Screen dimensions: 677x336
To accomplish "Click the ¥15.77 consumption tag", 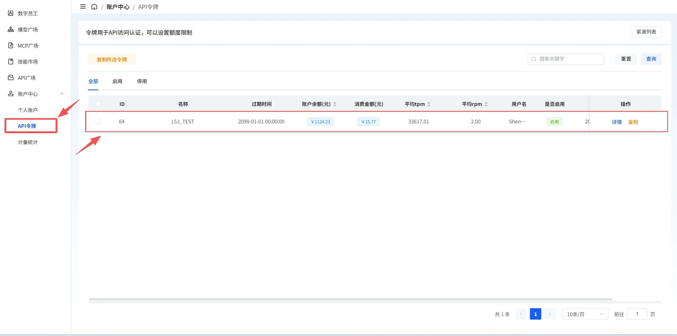I will (369, 122).
